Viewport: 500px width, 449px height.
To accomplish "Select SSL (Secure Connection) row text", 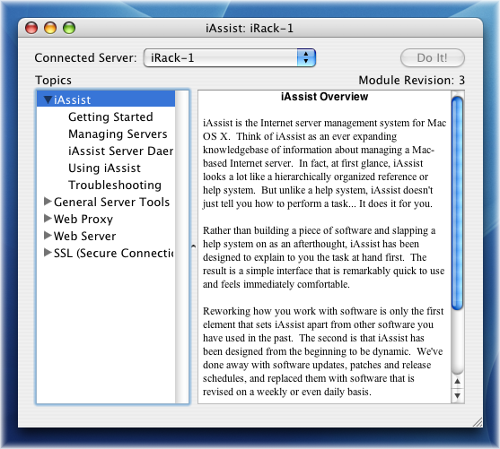I will coord(114,253).
